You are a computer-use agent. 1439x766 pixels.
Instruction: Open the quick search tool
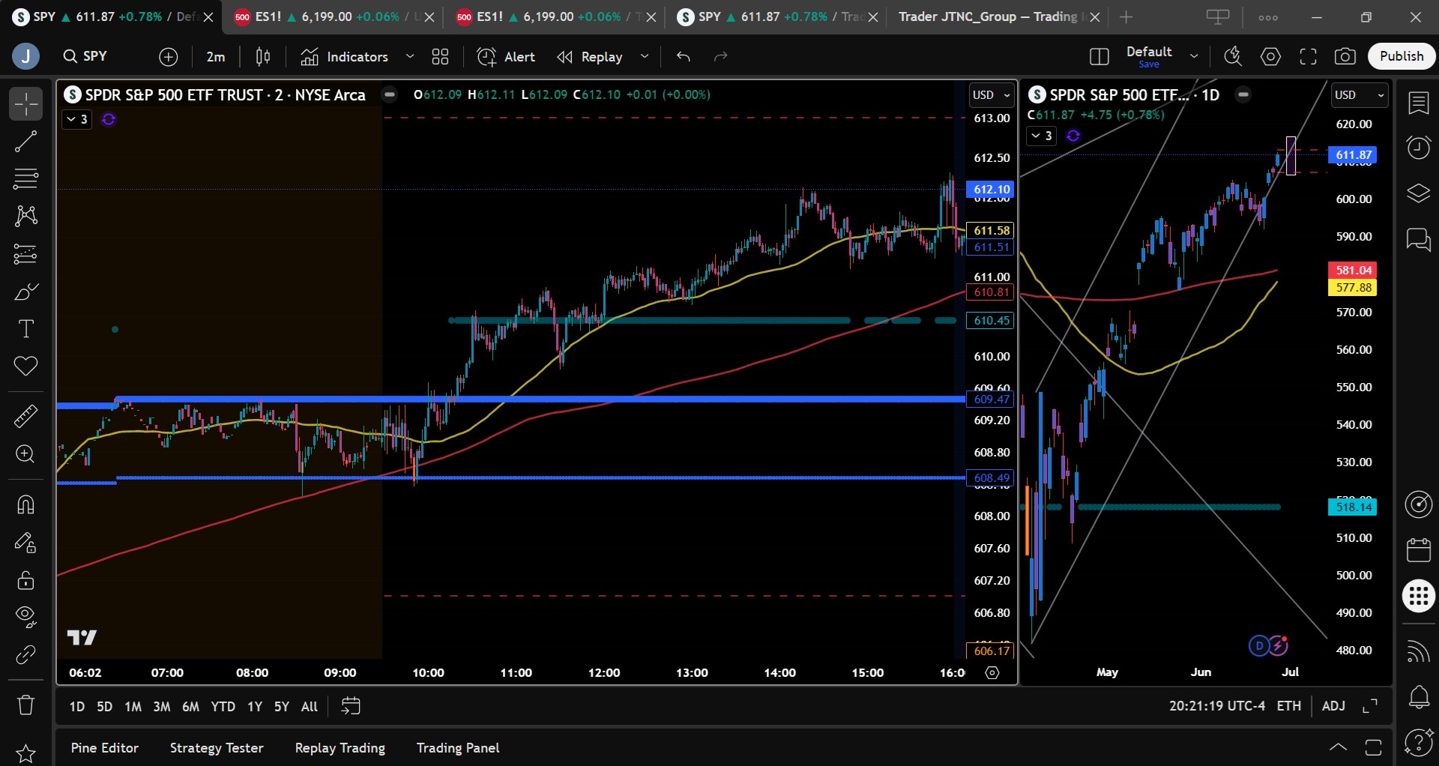pos(1233,56)
